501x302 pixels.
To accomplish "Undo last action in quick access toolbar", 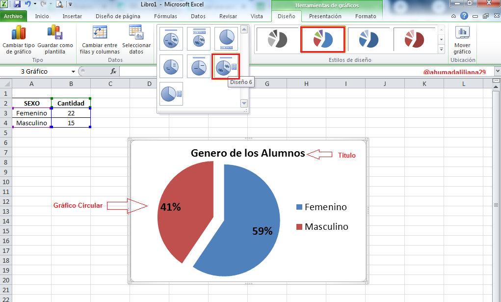I will [x=28, y=4].
